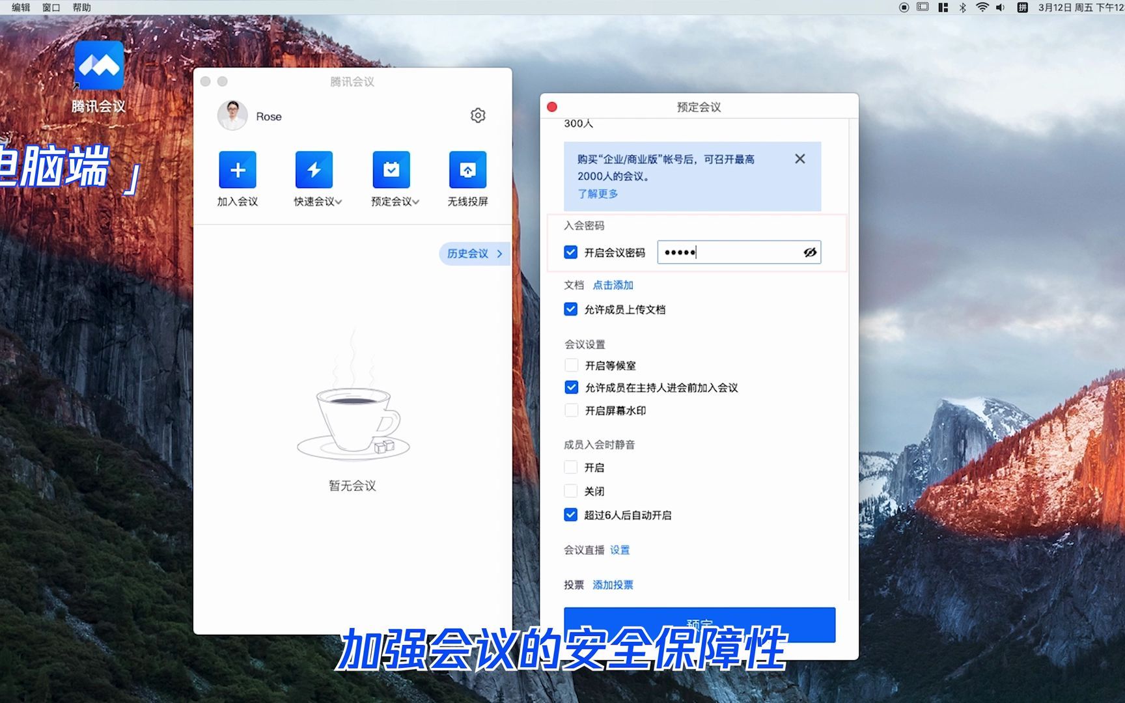1125x703 pixels.
Task: Click the Schedule Meeting calendar icon
Action: pos(391,170)
